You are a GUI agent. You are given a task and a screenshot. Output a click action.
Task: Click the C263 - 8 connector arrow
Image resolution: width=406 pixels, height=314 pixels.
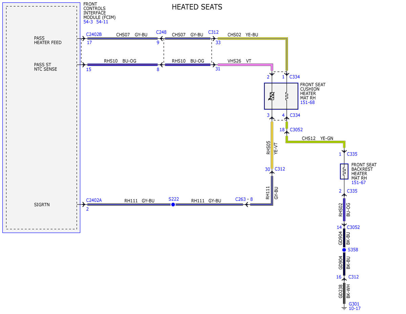247,204
